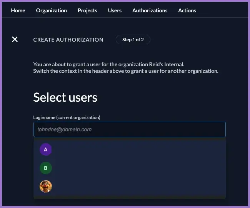The image size is (250, 208).
Task: Click the CREATE AUTHORIZATION title
Action: [x=68, y=39]
